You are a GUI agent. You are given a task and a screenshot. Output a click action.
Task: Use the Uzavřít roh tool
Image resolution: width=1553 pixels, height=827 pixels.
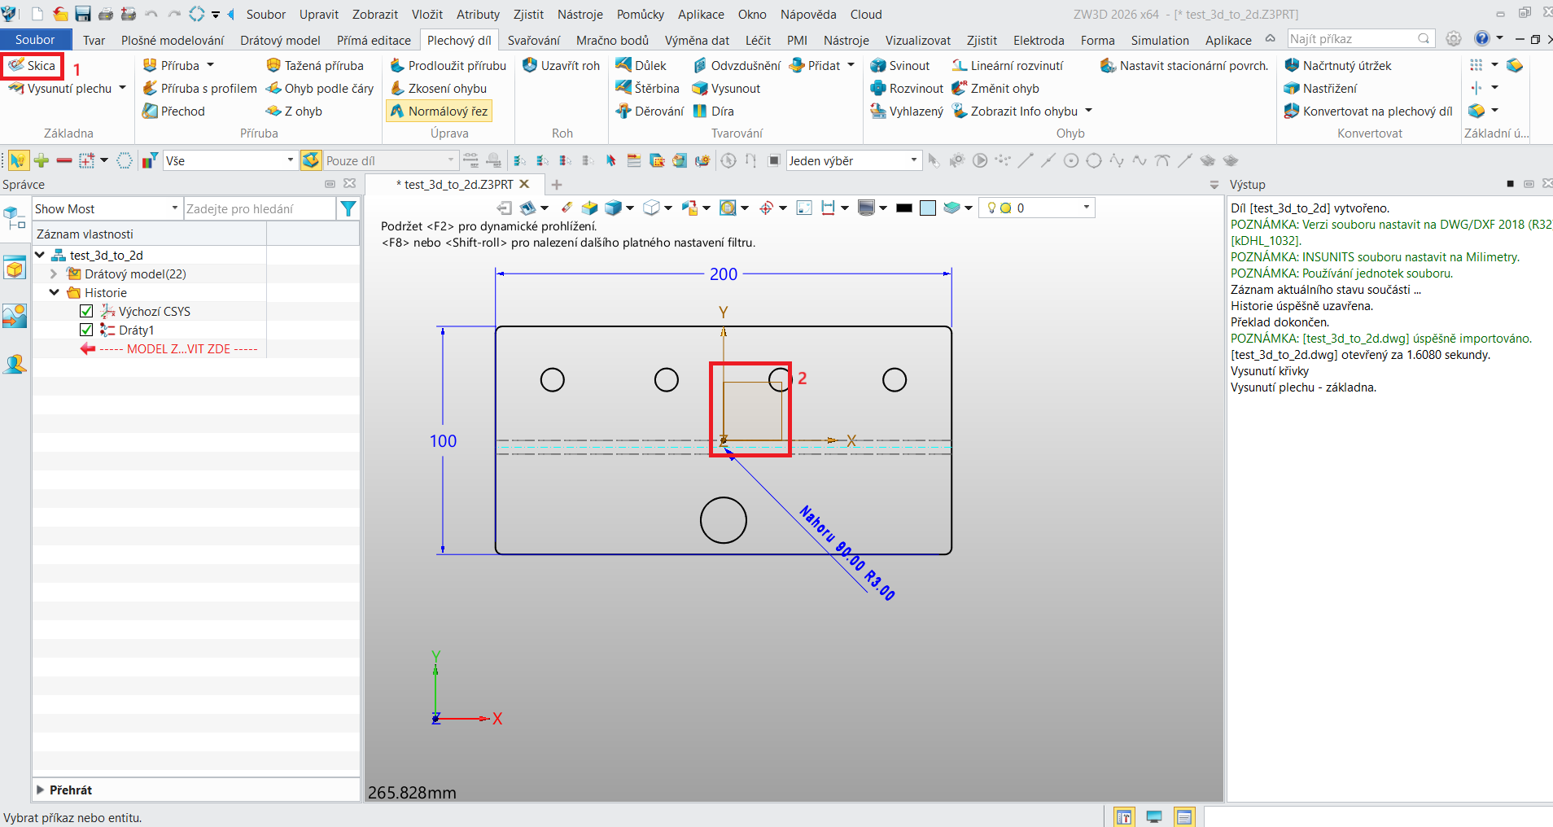(561, 65)
